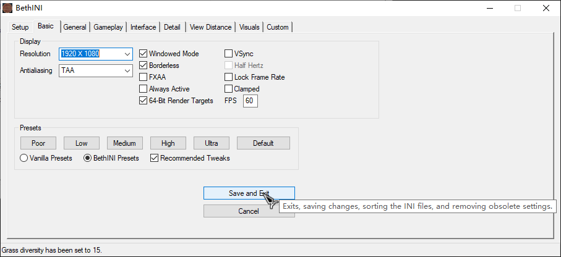Viewport: 561px width, 257px height.
Task: Minimize the BethINI window
Action: coord(490,8)
